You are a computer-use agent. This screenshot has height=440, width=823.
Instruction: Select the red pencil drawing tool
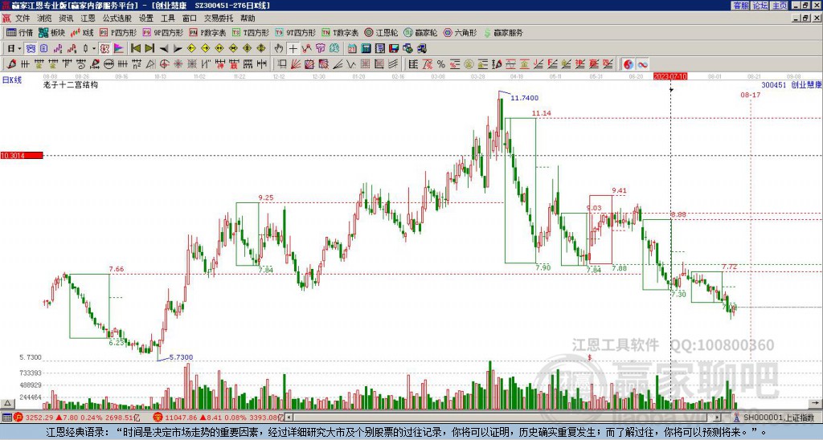[11, 64]
